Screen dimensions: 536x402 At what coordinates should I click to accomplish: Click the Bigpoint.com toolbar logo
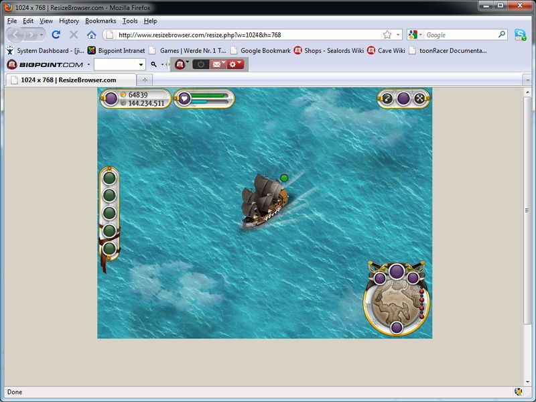pos(45,64)
